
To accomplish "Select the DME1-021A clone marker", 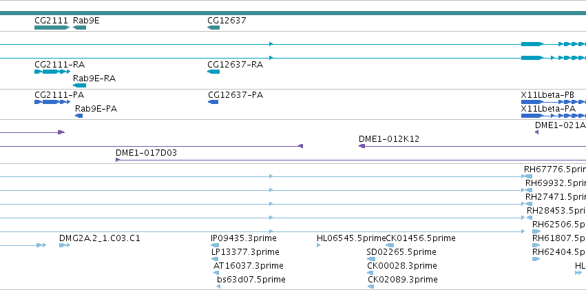I will point(536,132).
